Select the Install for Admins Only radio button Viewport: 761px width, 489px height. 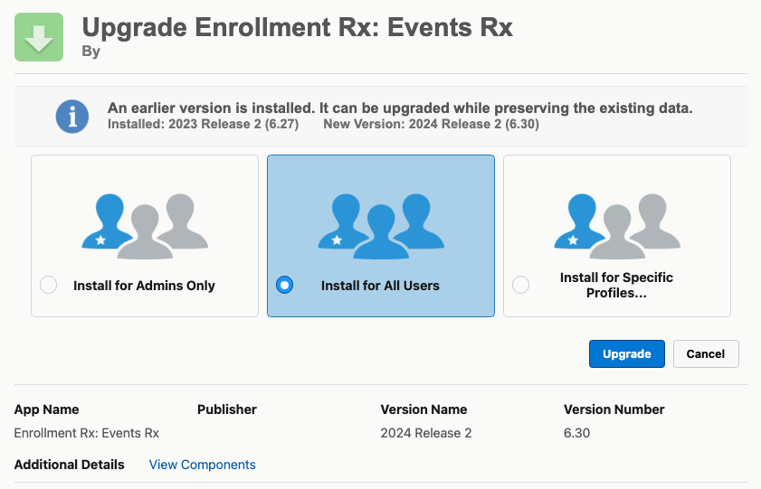49,286
